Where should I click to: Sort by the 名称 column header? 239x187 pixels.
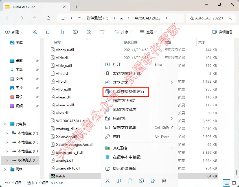(57, 42)
